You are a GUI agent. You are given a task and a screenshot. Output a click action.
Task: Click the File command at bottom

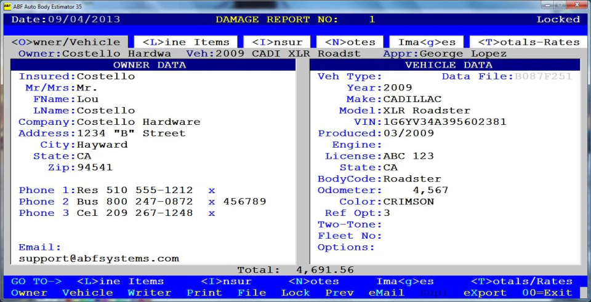coord(252,293)
